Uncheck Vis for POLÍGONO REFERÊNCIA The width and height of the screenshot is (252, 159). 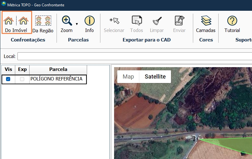[x=8, y=79]
